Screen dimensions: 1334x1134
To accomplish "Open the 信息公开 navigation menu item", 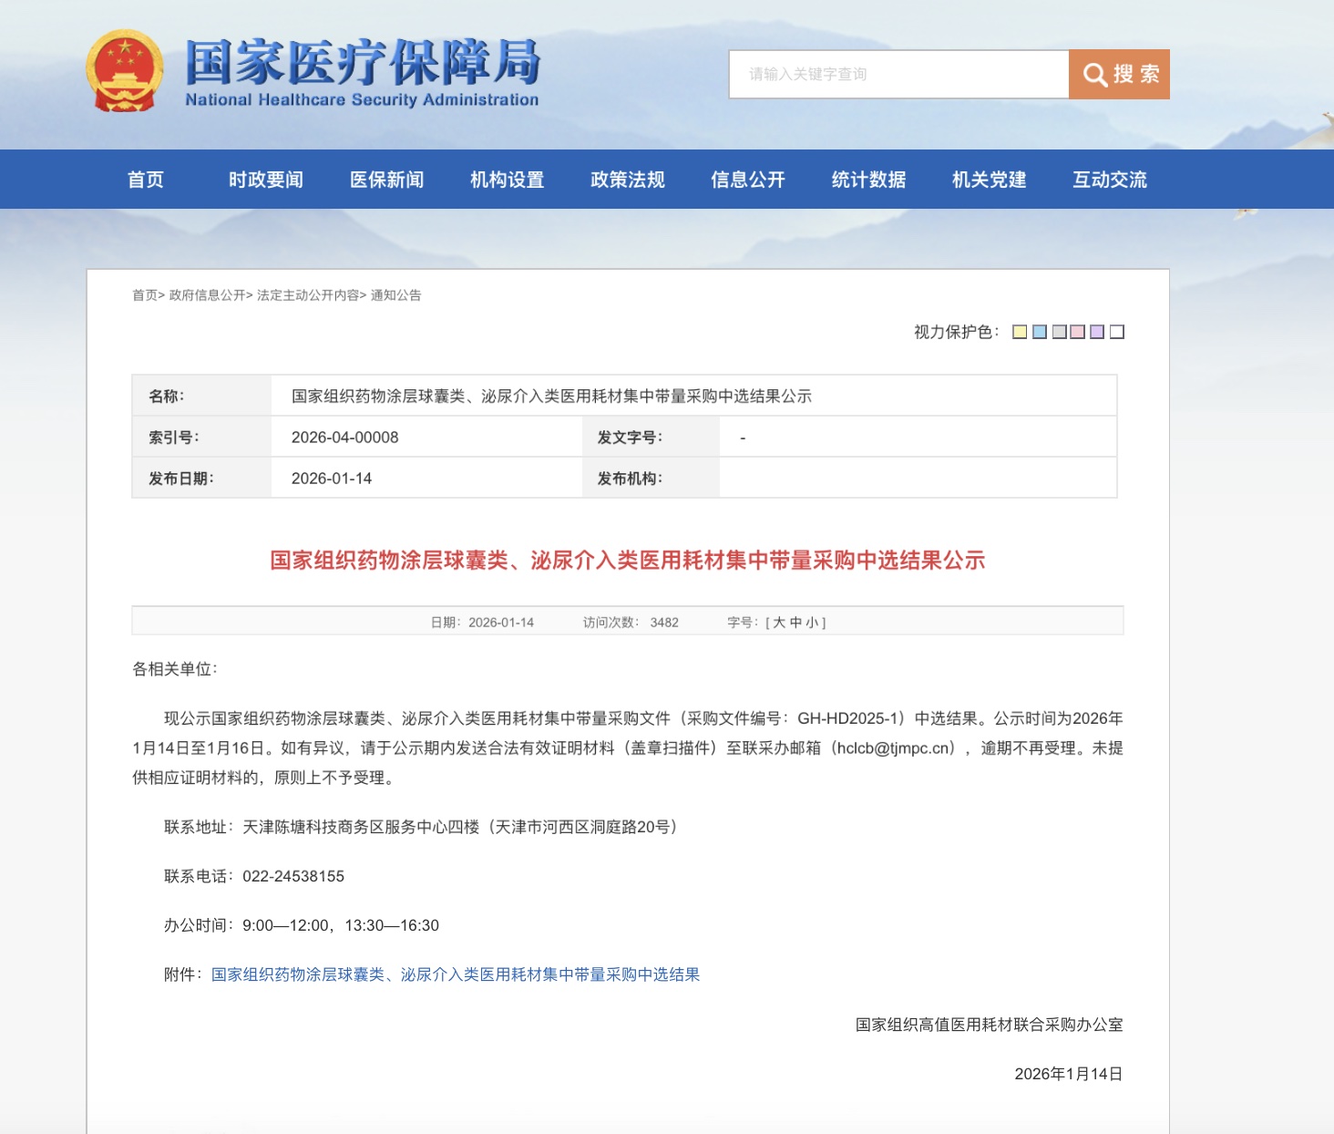I will (x=747, y=180).
